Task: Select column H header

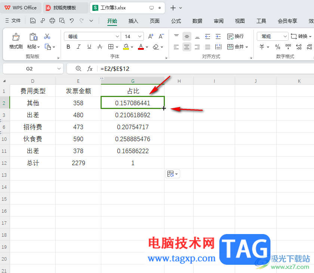Action: point(179,81)
